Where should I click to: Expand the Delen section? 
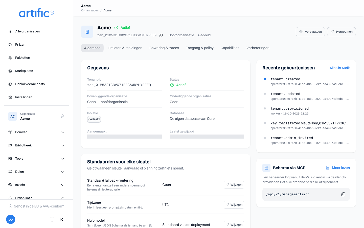pos(36,172)
